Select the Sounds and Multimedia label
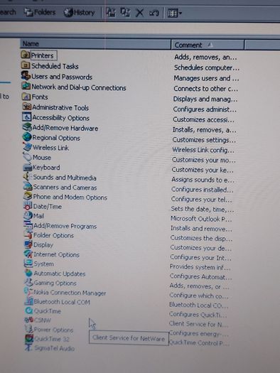 (65, 178)
